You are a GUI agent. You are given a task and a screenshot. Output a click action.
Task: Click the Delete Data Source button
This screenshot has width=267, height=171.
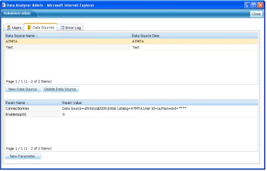click(60, 89)
